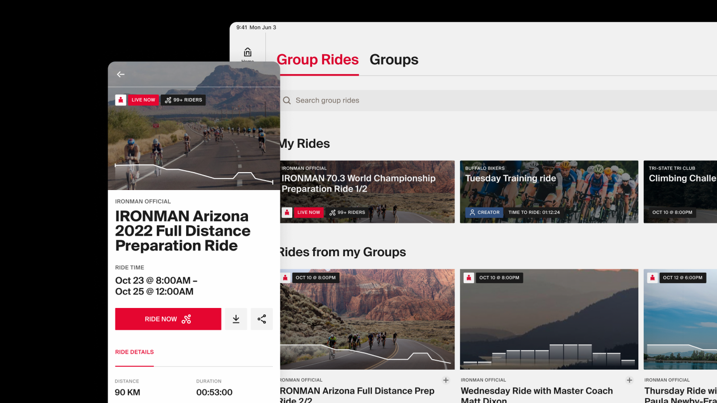Switch to the Group Rides tab
The width and height of the screenshot is (717, 403).
coord(318,60)
